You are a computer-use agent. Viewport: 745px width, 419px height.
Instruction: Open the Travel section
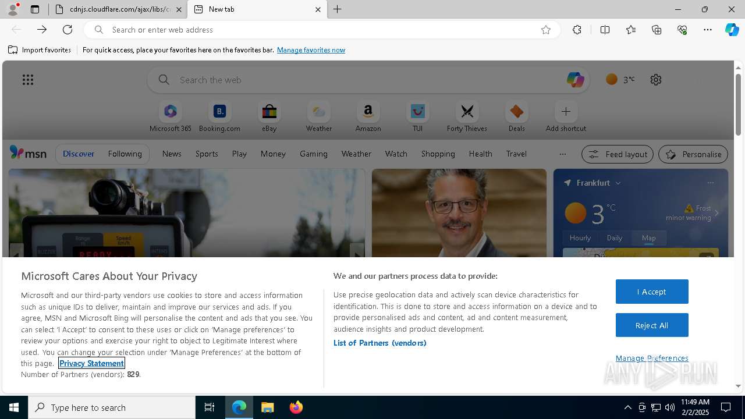click(x=516, y=154)
